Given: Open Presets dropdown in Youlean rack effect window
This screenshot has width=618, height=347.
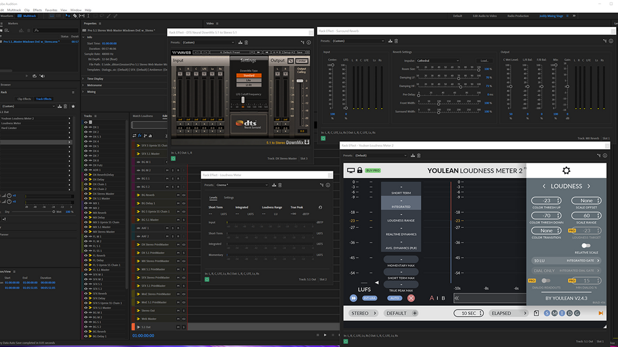Looking at the screenshot, I should tap(381, 155).
